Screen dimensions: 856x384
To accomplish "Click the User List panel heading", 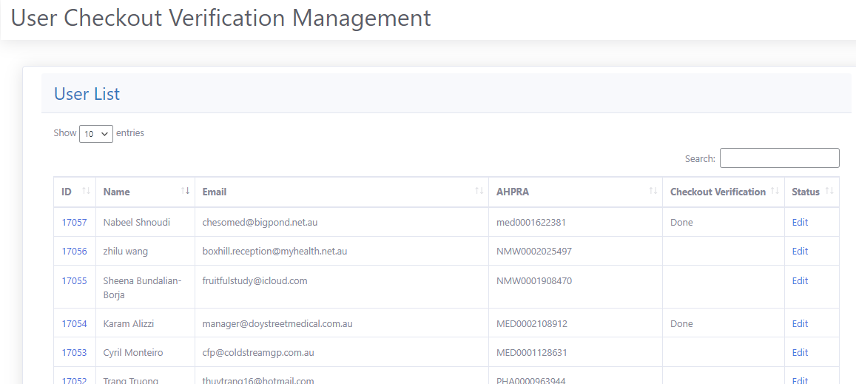I will click(x=87, y=94).
